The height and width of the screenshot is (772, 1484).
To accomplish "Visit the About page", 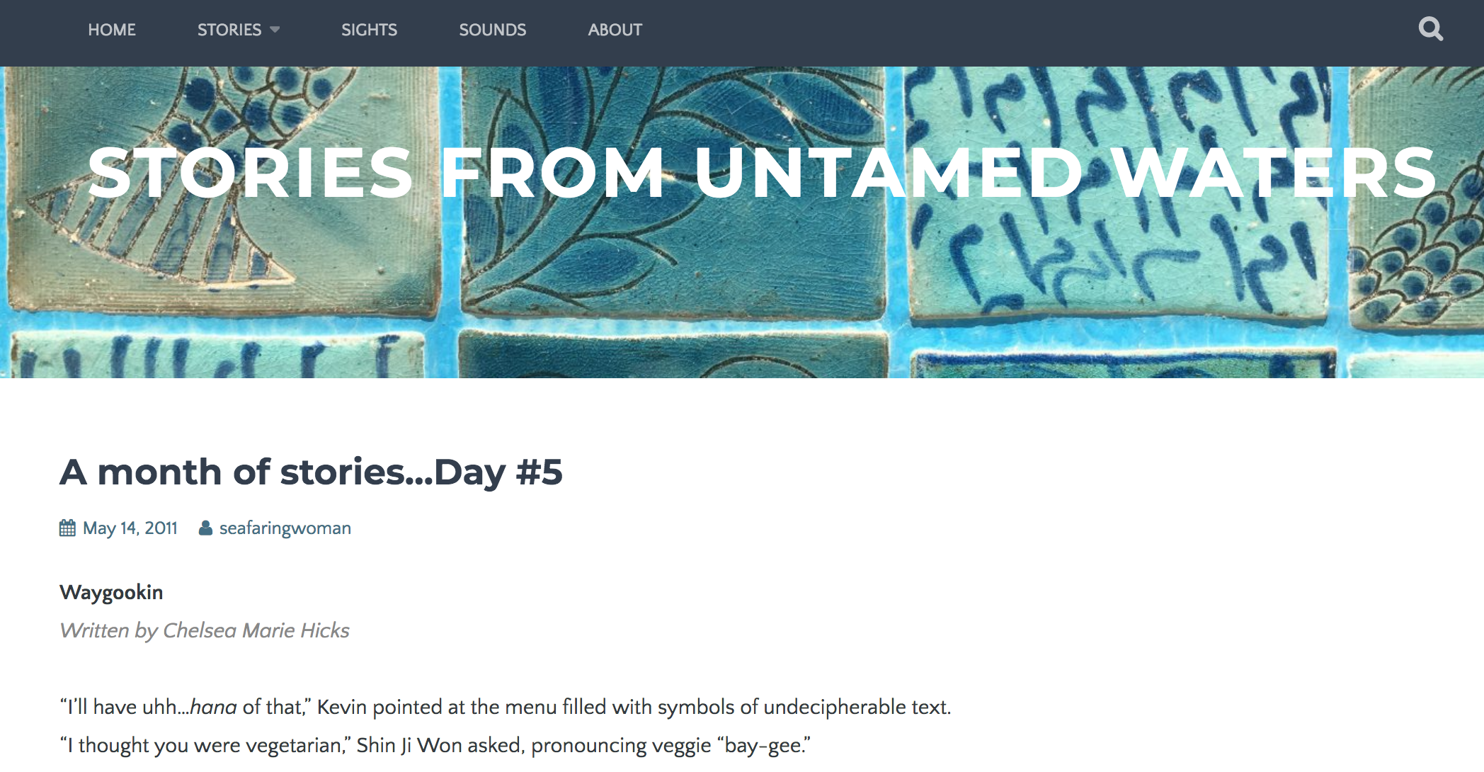I will point(615,30).
